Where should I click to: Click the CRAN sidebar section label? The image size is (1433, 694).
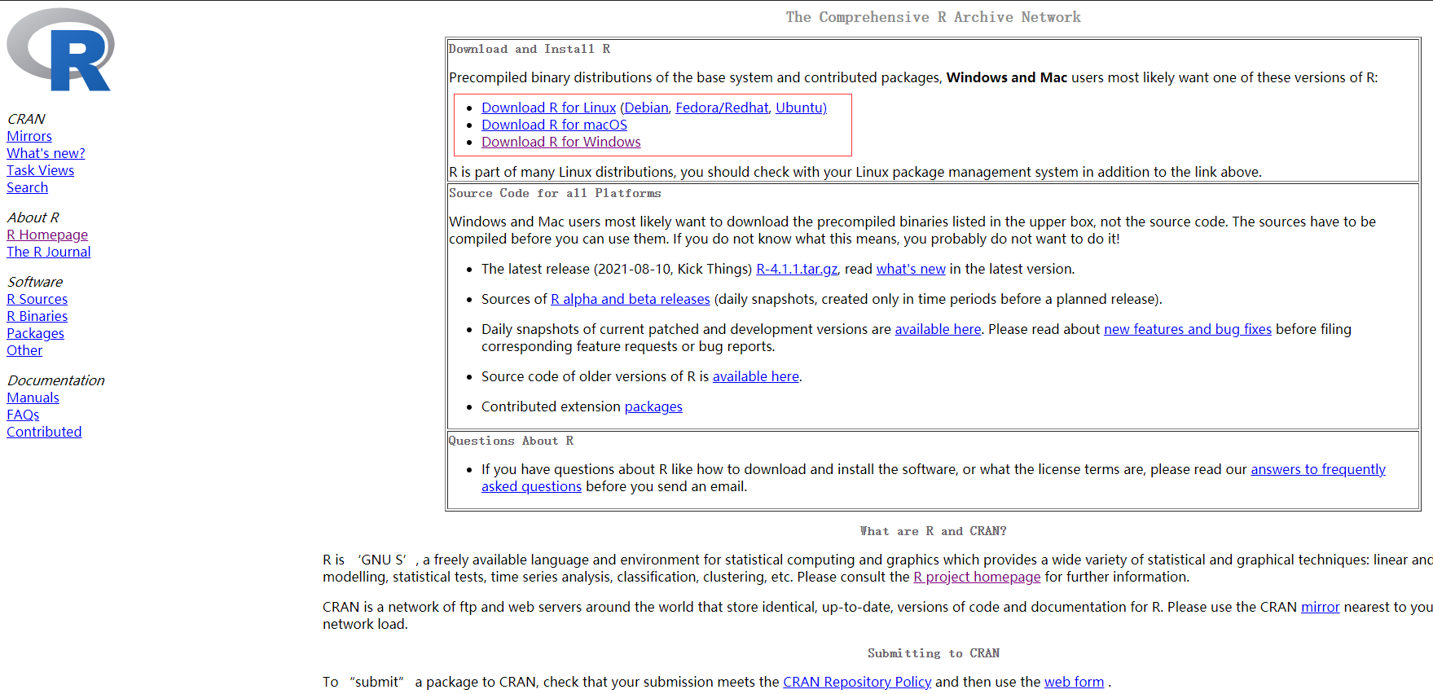[26, 119]
